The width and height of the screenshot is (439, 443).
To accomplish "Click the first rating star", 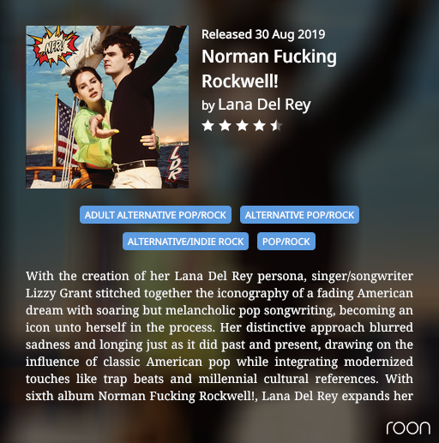I will point(207,126).
